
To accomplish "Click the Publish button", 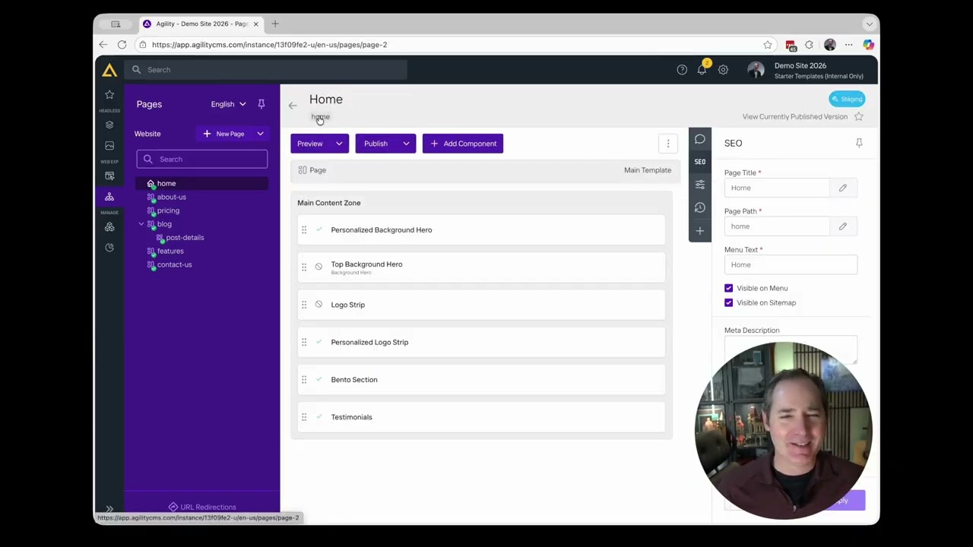I will click(x=376, y=144).
